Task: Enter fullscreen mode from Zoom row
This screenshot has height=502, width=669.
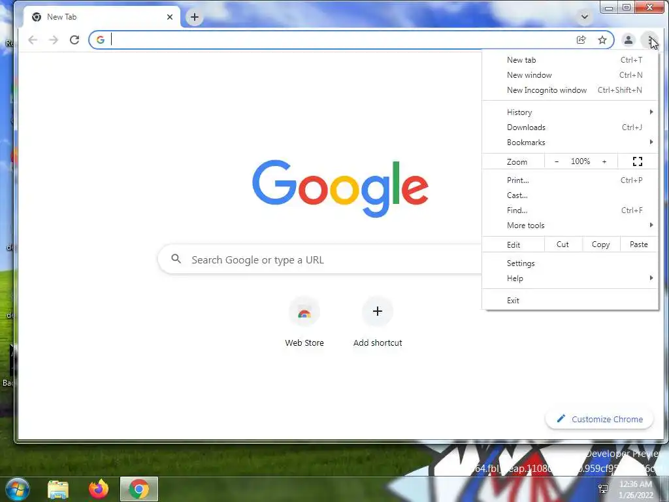Action: [x=638, y=161]
